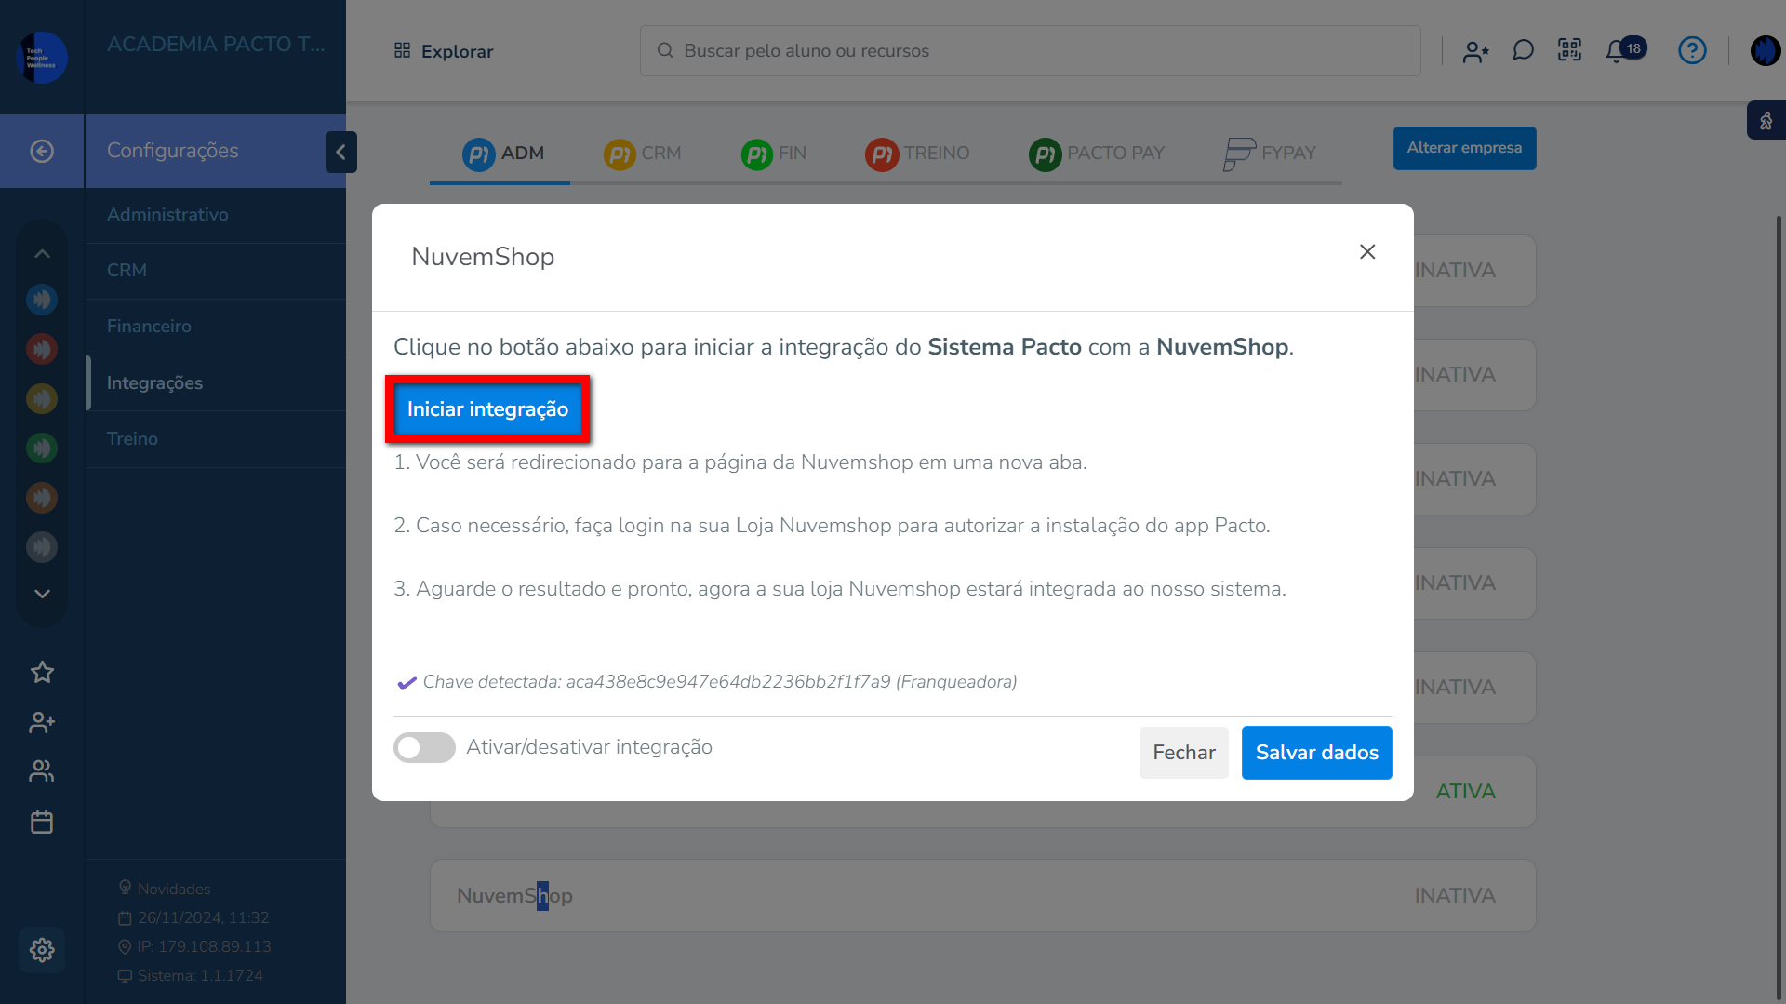Click the settings gear icon at bottom left
Image resolution: width=1786 pixels, height=1004 pixels.
point(42,950)
